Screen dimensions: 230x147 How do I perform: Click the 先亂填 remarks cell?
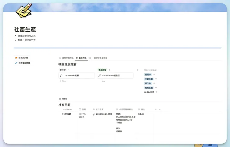(141, 114)
